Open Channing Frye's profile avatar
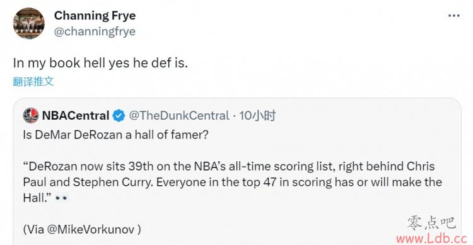This screenshot has width=473, height=245. (x=28, y=23)
